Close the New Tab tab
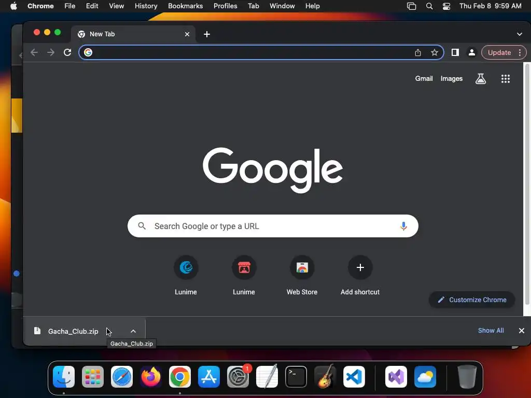Viewport: 531px width, 398px height. click(x=187, y=34)
